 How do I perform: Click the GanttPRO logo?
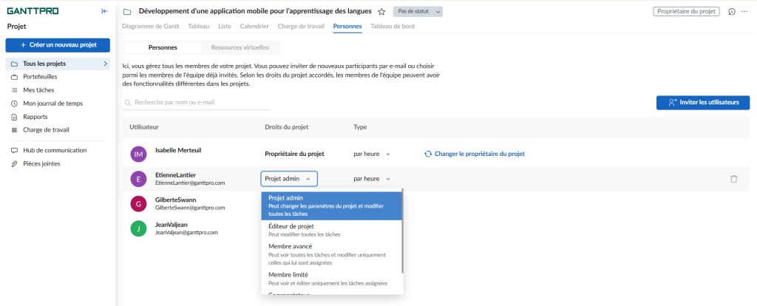pos(33,11)
